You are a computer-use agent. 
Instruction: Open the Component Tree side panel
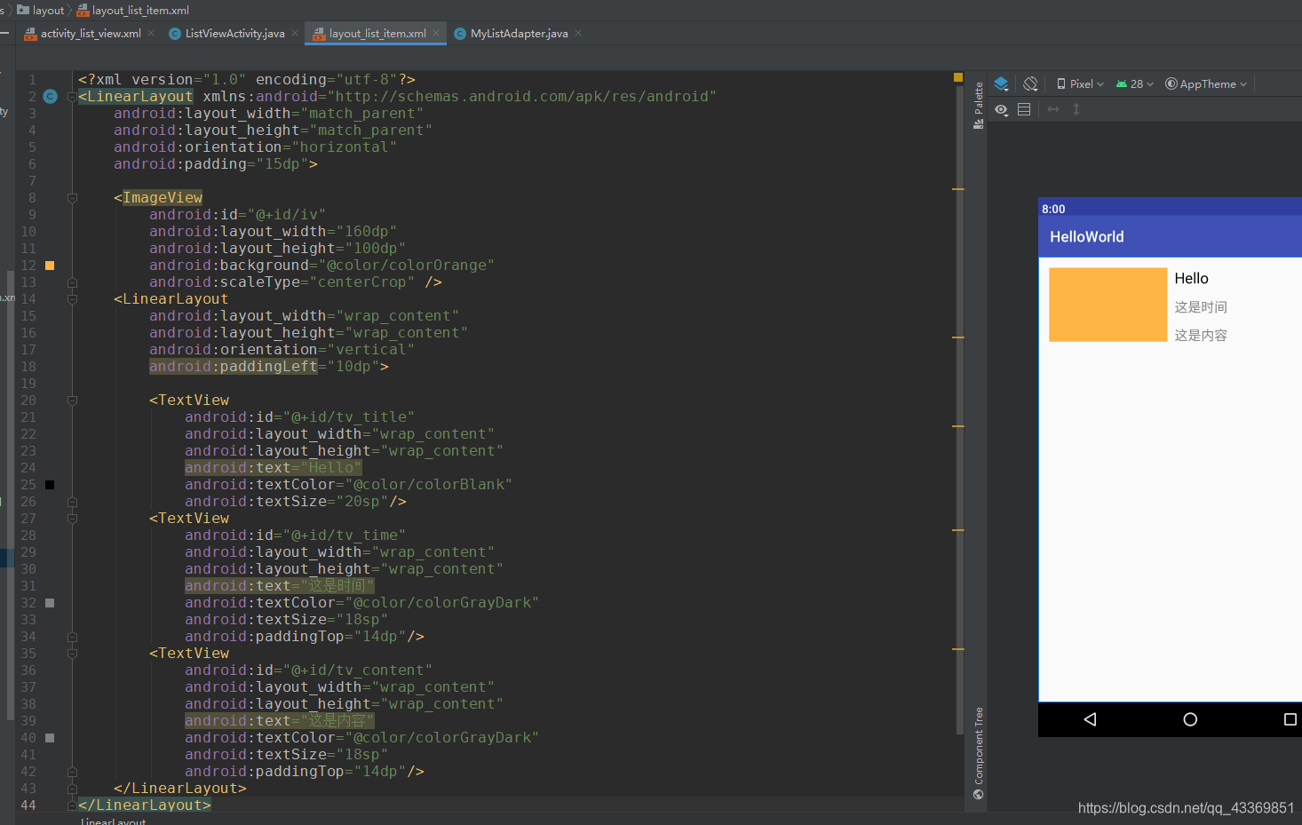979,753
